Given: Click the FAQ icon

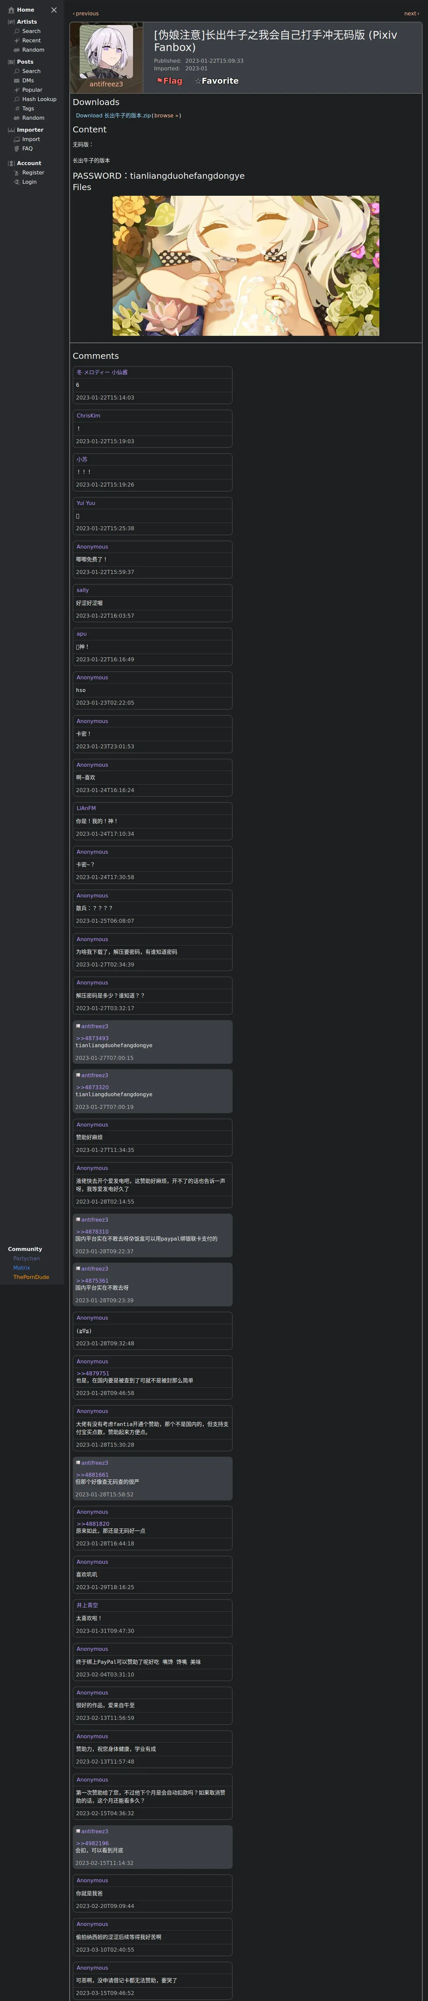Looking at the screenshot, I should coord(17,148).
